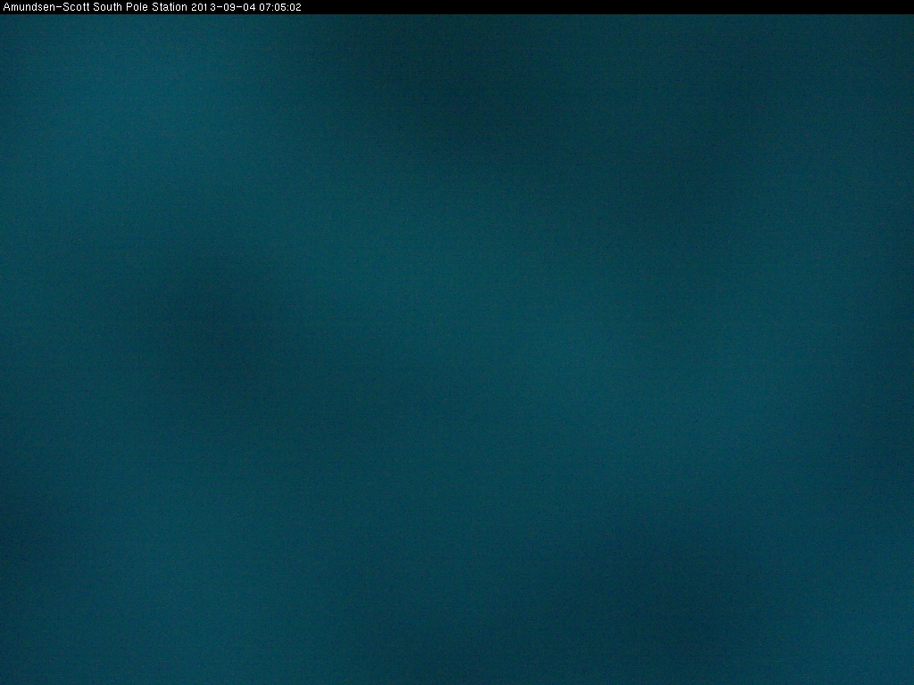Screen dimensions: 914x685
Task: Click the hour '07' in the time
Action: click(x=265, y=7)
